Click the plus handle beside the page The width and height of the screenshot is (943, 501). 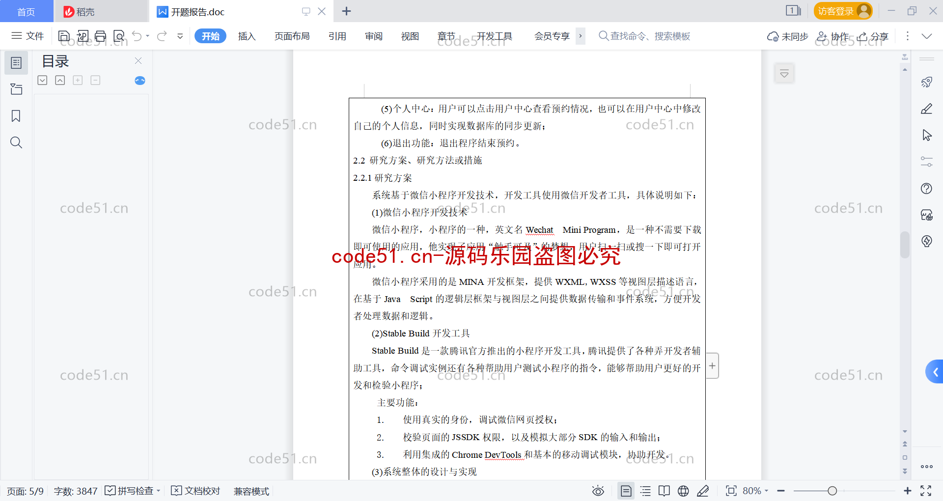pyautogui.click(x=712, y=365)
